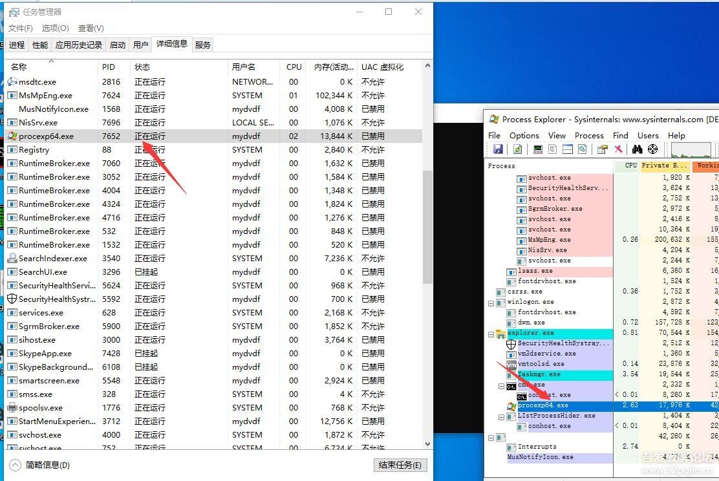
Task: Sort Task Manager by the PID column header
Action: 114,67
